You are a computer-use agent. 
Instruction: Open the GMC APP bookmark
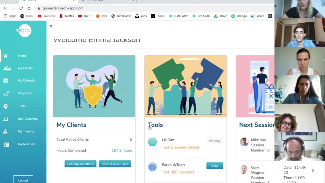[178, 16]
